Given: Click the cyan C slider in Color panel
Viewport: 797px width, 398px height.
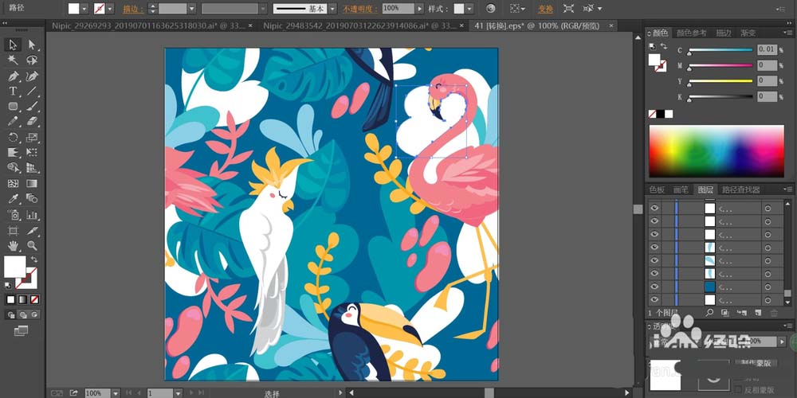Looking at the screenshot, I should coord(720,49).
